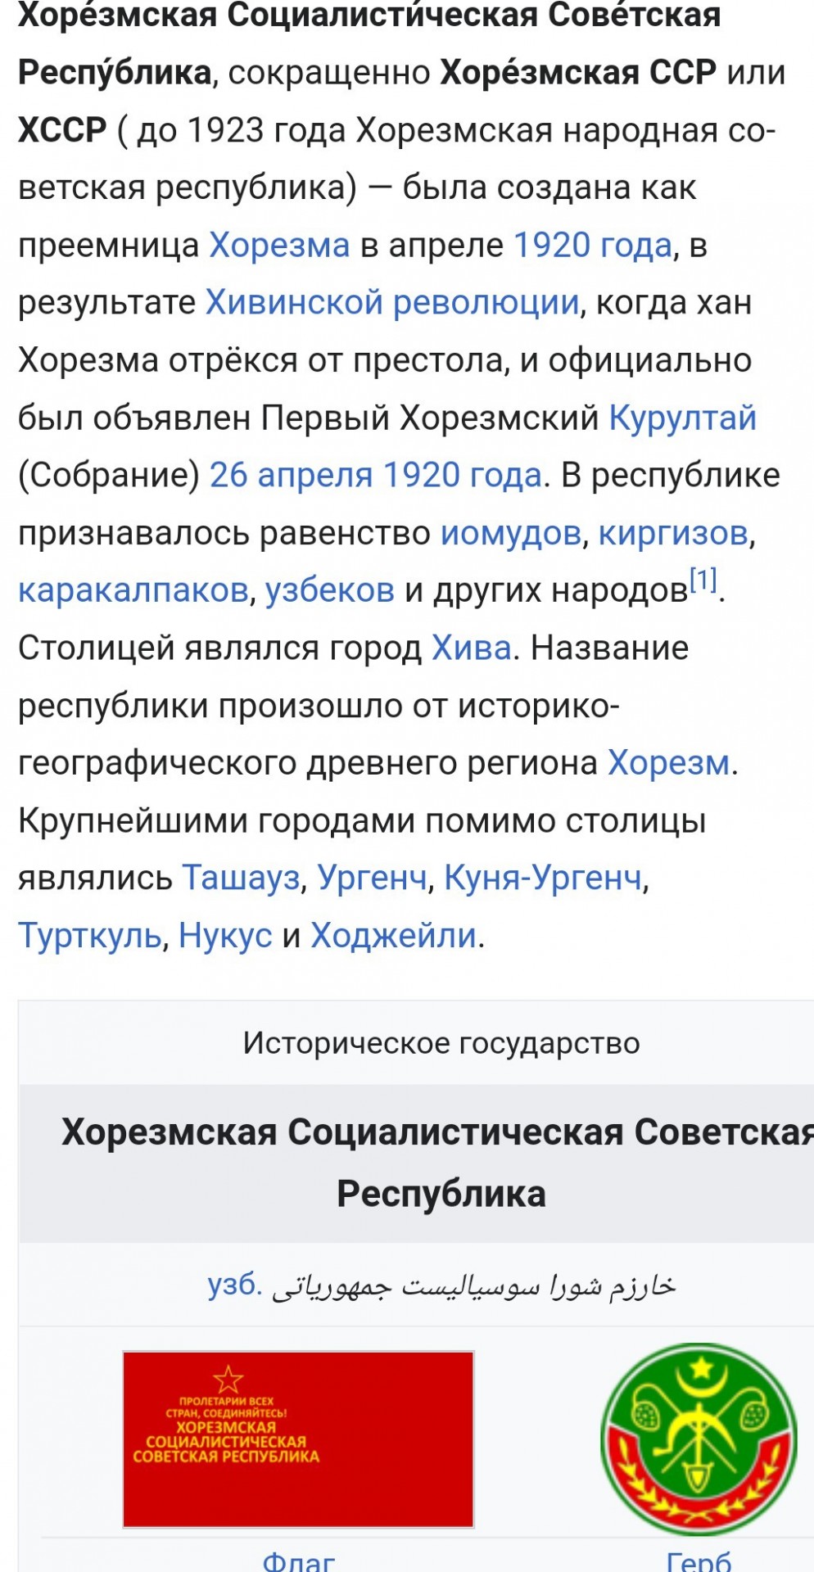Open the киргизов link
The height and width of the screenshot is (1572, 814).
674,533
